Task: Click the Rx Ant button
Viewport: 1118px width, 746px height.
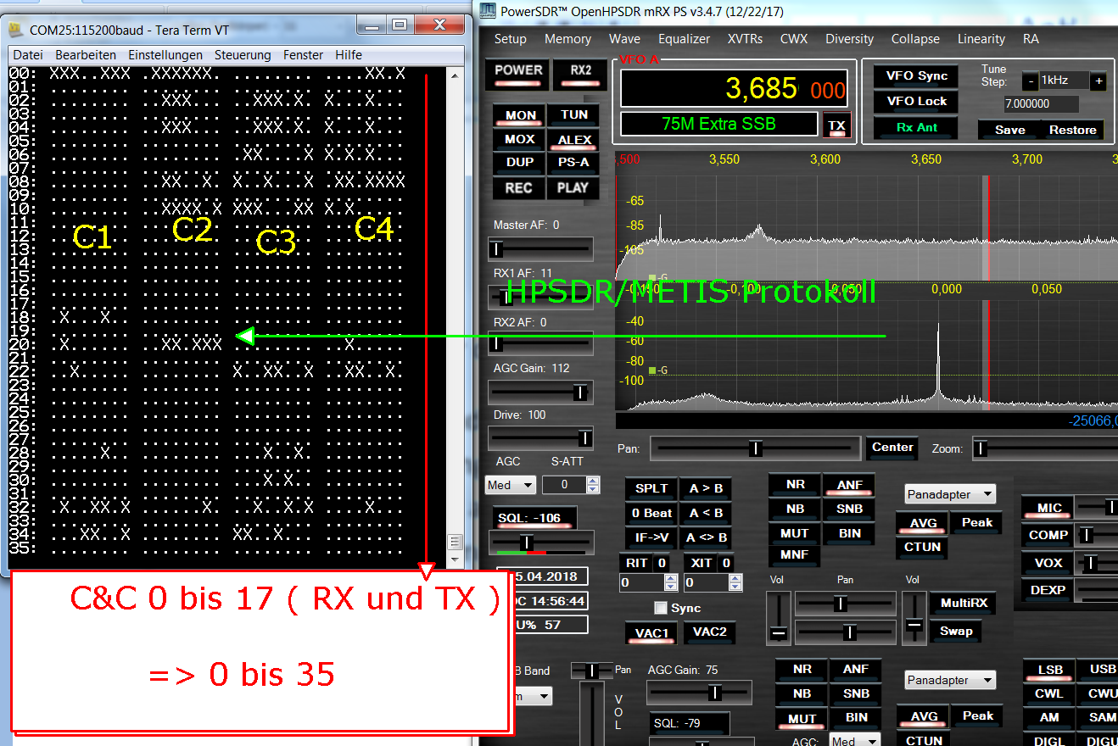Action: (x=916, y=128)
